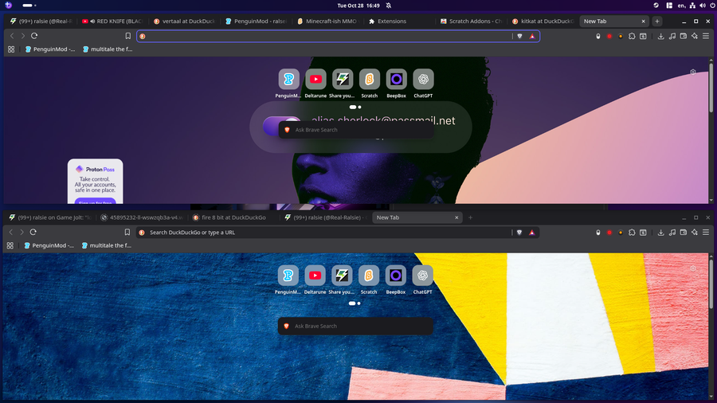Open Brave Wallet in the top window toolbar

tap(684, 36)
